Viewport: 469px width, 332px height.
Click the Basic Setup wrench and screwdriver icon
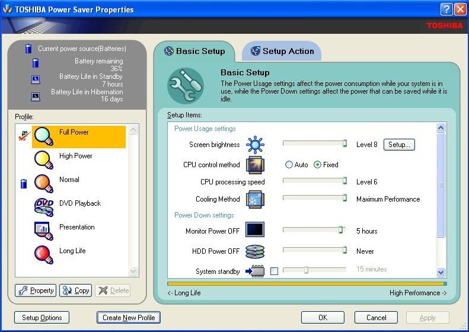point(186,86)
